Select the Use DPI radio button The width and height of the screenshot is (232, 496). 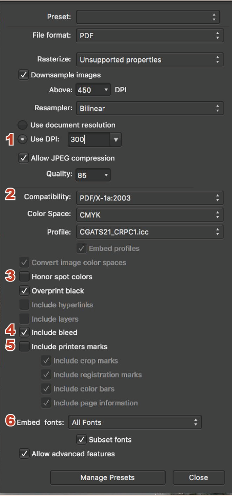pyautogui.click(x=22, y=139)
